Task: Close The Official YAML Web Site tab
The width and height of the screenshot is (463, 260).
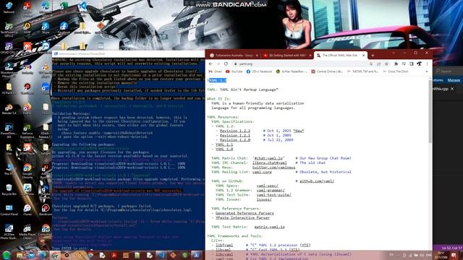Action: 363,55
